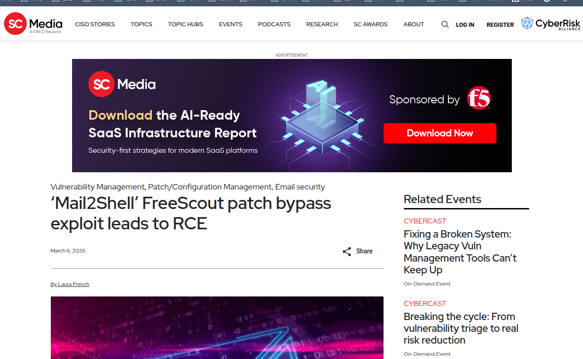Open the Vulnerability Management category link

click(x=97, y=187)
